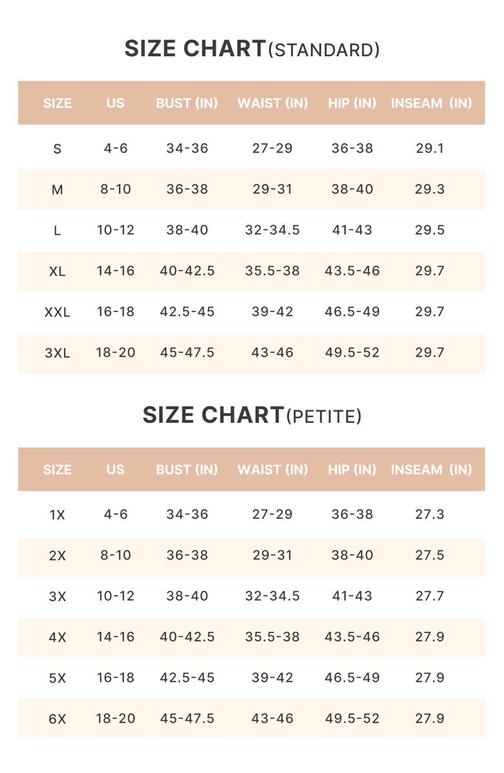504x773 pixels.
Task: Select the US header in the petite chart
Action: pyautogui.click(x=115, y=469)
